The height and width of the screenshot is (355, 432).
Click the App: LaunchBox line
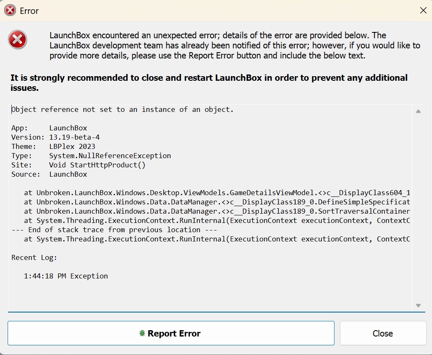point(49,128)
